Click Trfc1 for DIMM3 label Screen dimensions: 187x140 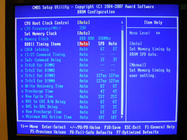40,76
